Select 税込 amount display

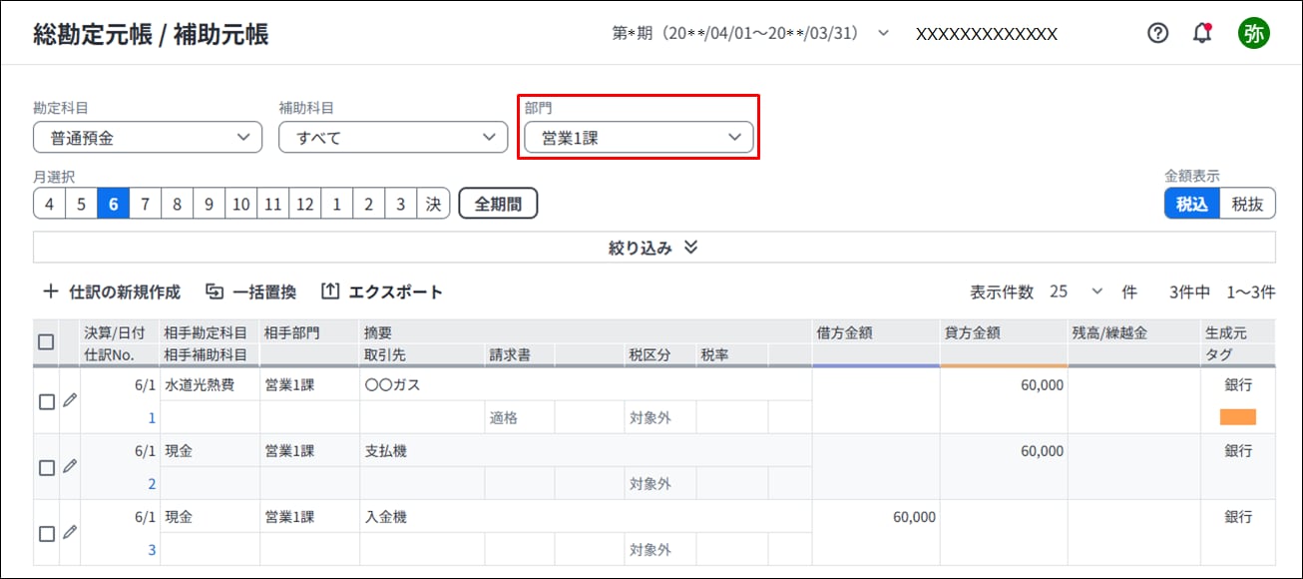point(1192,204)
